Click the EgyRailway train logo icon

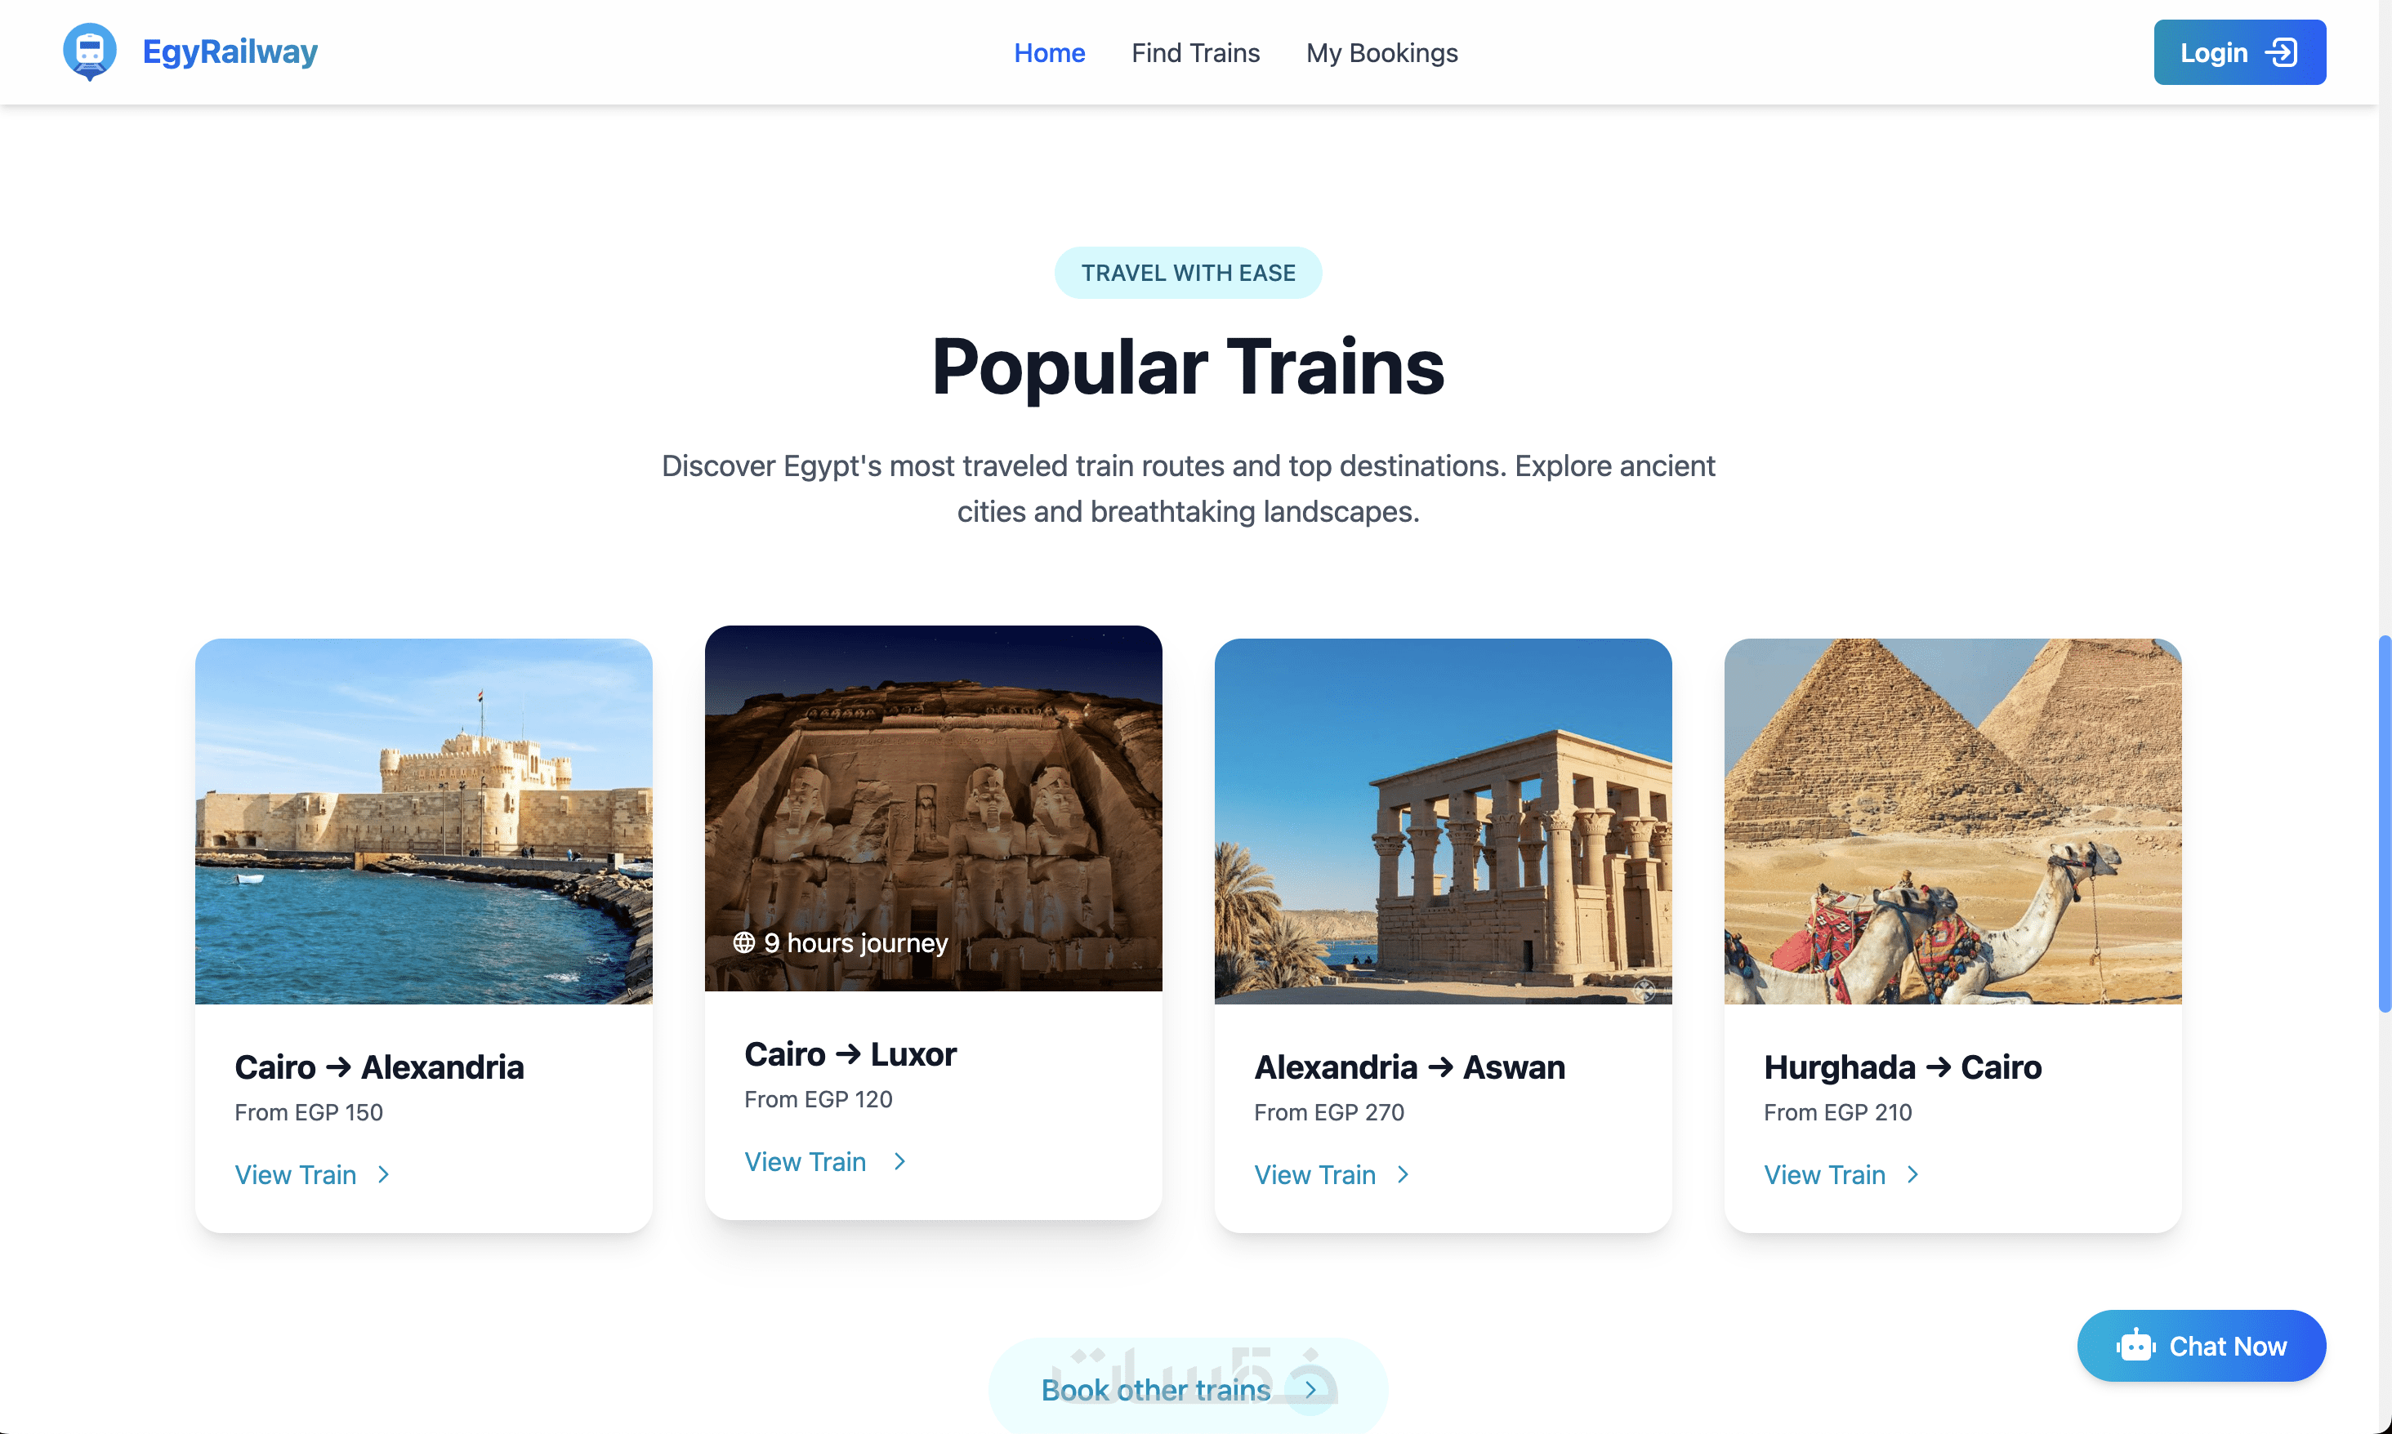pyautogui.click(x=90, y=51)
